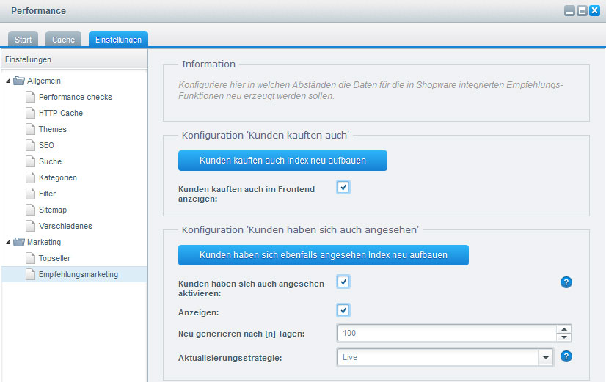
Task: Click the HTTP-Cache document icon
Action: (x=31, y=113)
